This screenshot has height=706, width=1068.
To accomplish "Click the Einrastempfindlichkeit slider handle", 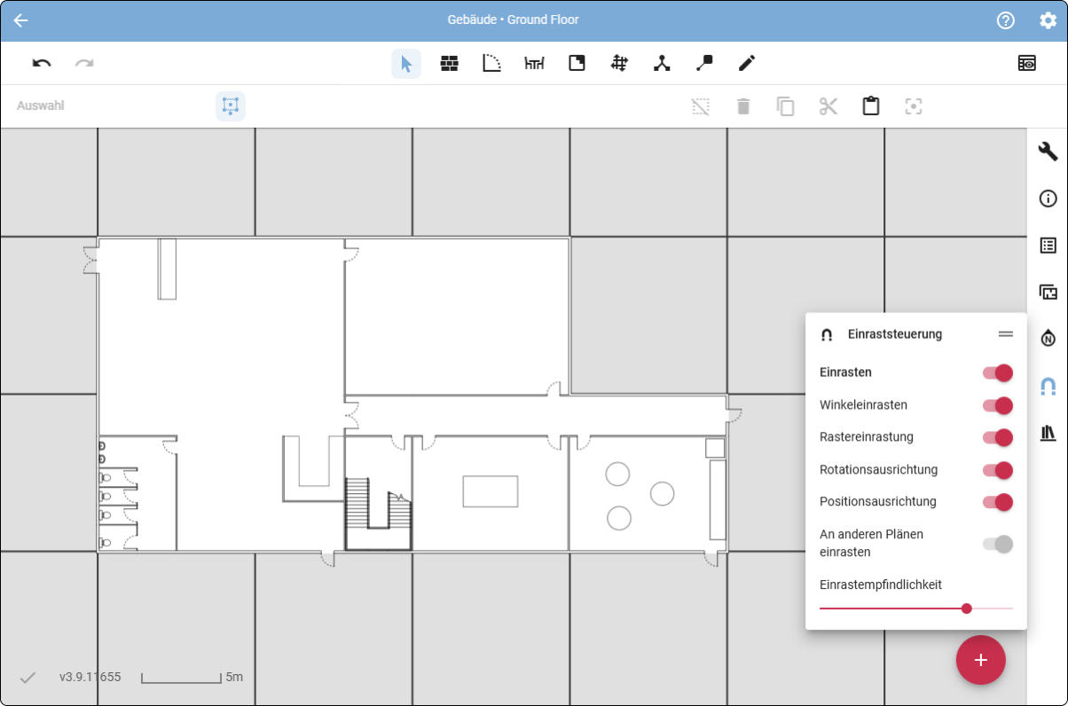I will point(967,608).
